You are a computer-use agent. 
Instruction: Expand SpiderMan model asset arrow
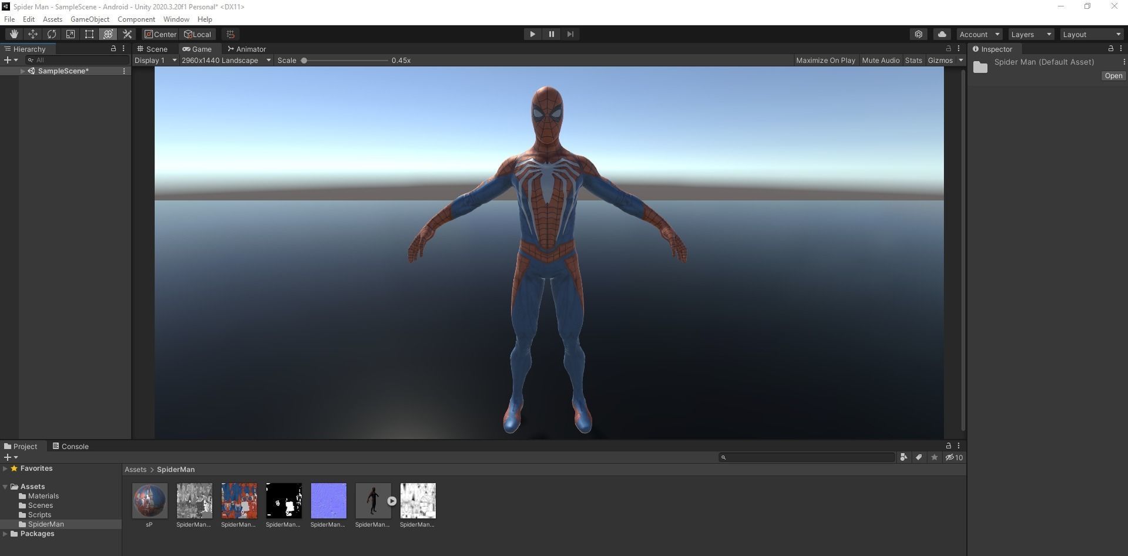click(x=392, y=501)
